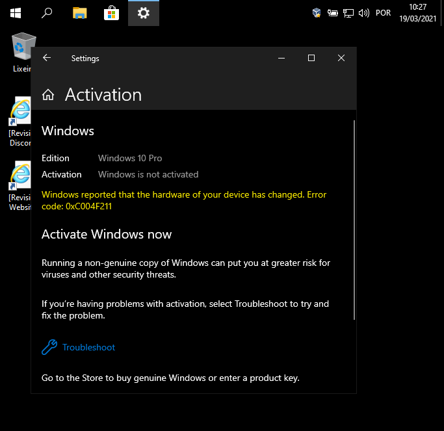Screen dimensions: 444x431
Task: Open the volume speaker tray icon
Action: pos(364,13)
